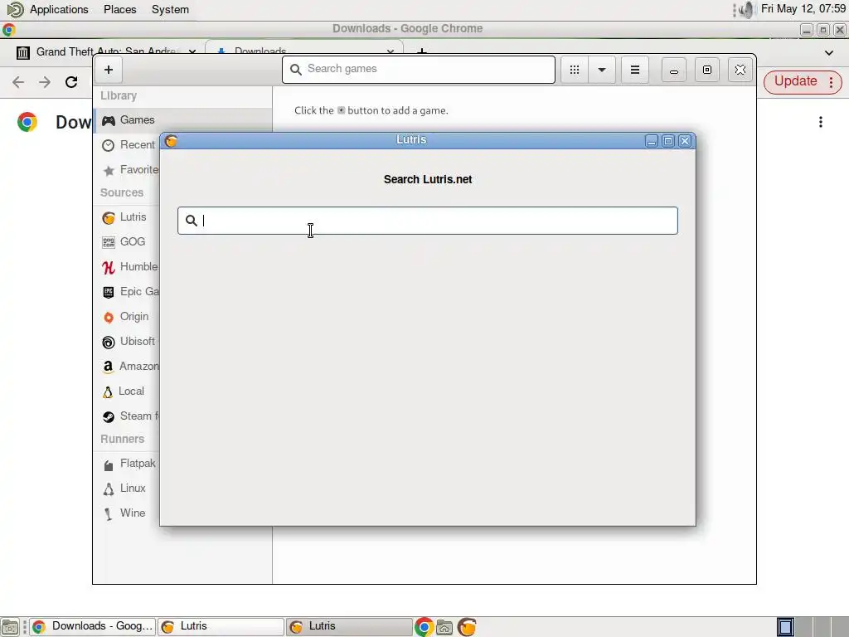This screenshot has width=849, height=637.
Task: Click the Lutris dialog title bar icon
Action: tap(171, 141)
